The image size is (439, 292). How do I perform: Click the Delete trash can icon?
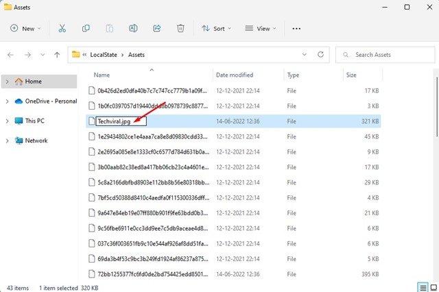(180, 28)
